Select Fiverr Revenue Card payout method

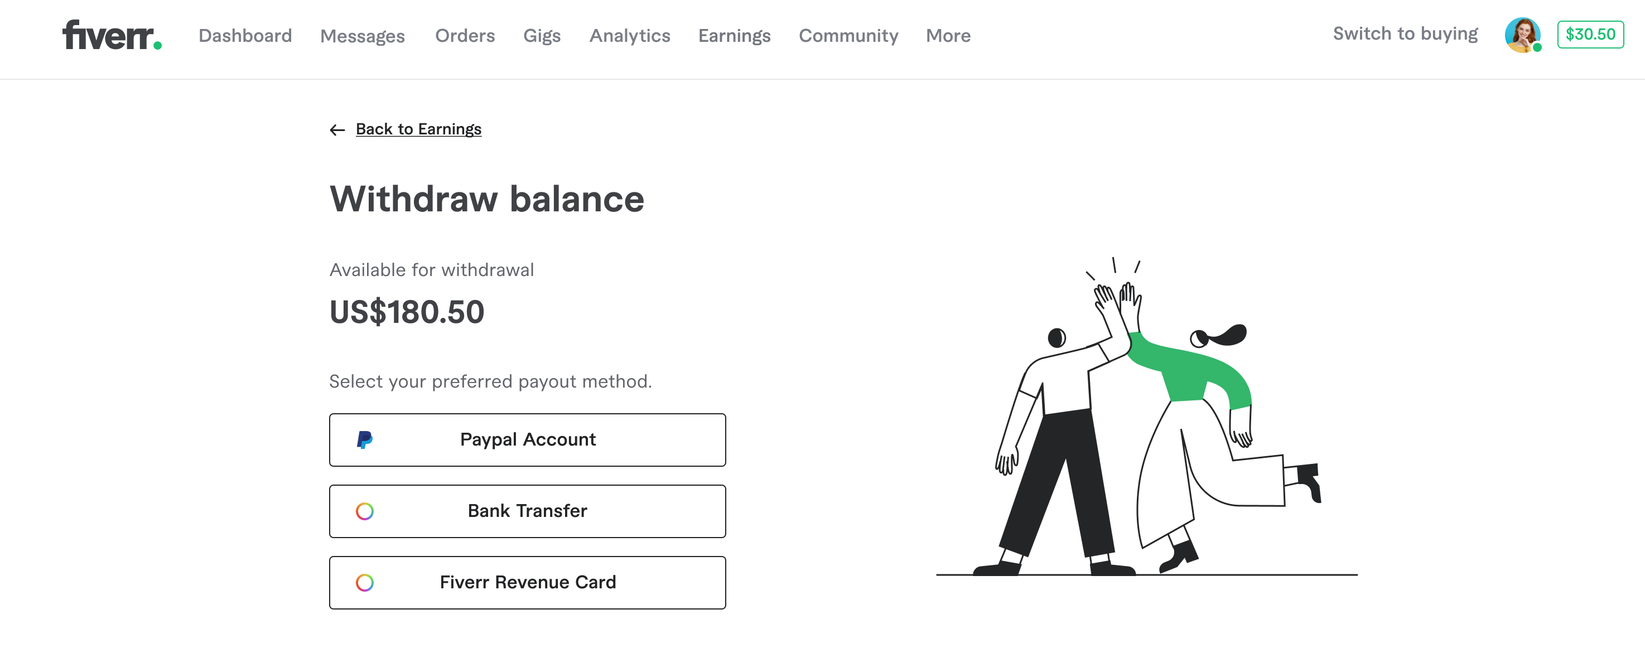tap(528, 582)
